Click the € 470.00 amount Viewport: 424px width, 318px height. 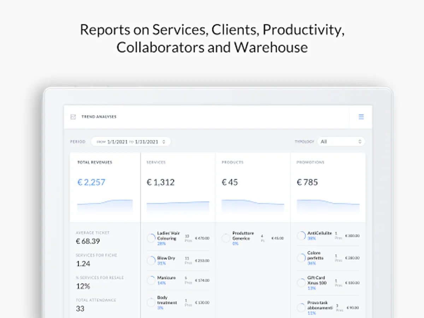tap(202, 238)
